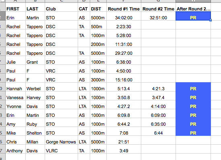Select the blue PR cell in Erin Martin's 5000m row
221x160 pixels.
pyautogui.click(x=193, y=16)
